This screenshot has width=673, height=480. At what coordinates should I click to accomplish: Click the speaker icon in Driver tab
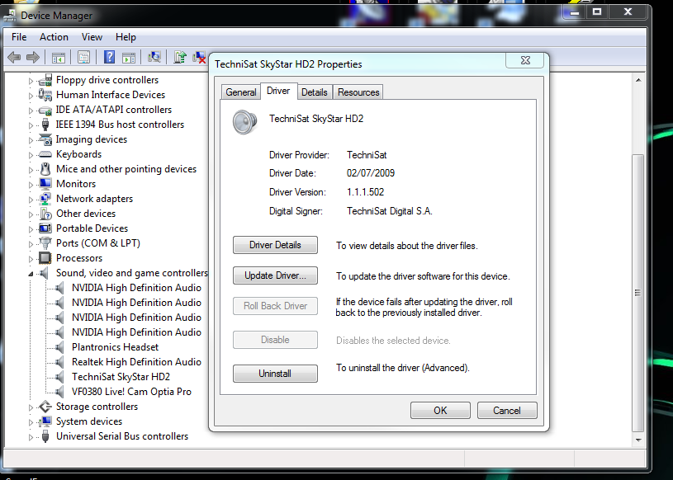244,122
